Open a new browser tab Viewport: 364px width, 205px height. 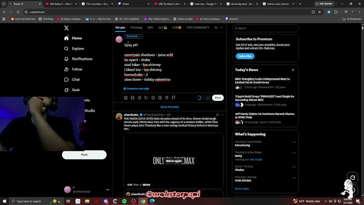[x=300, y=4]
